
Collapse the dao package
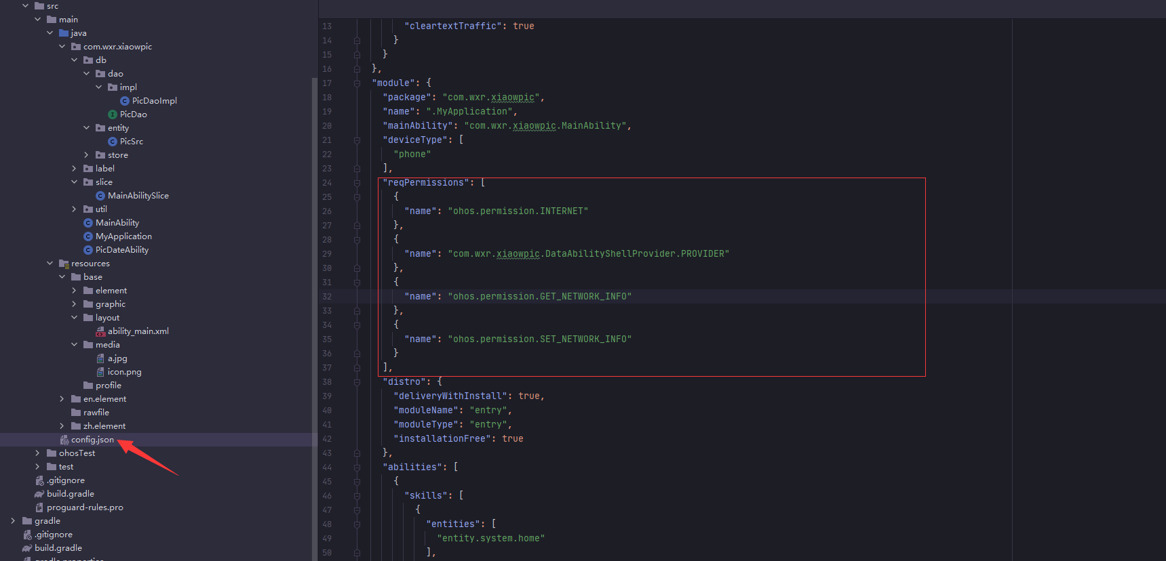coord(86,74)
